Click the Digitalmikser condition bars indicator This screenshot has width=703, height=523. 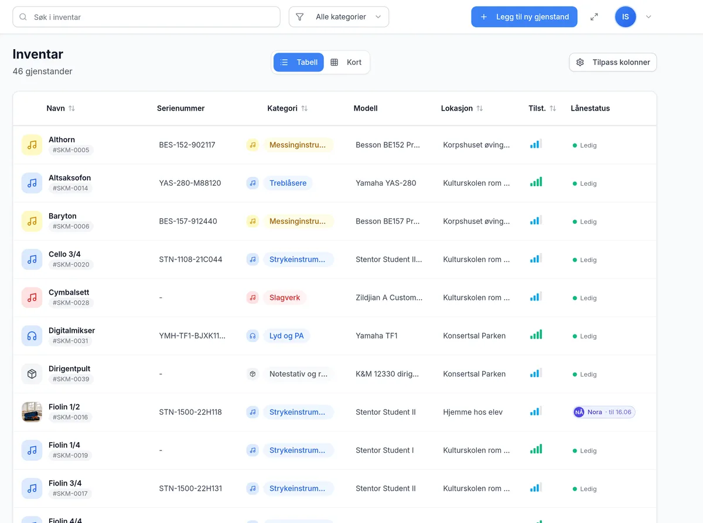point(536,334)
